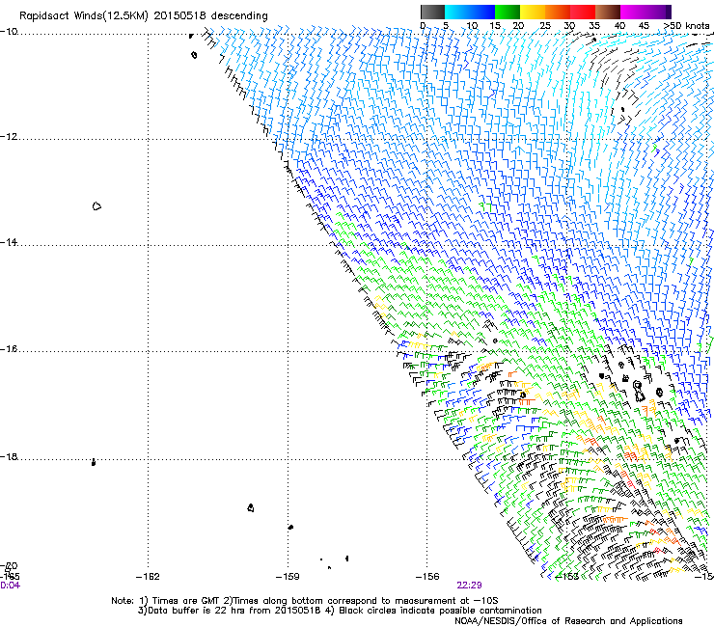Click the '-16' latitude axis label

tap(9, 349)
